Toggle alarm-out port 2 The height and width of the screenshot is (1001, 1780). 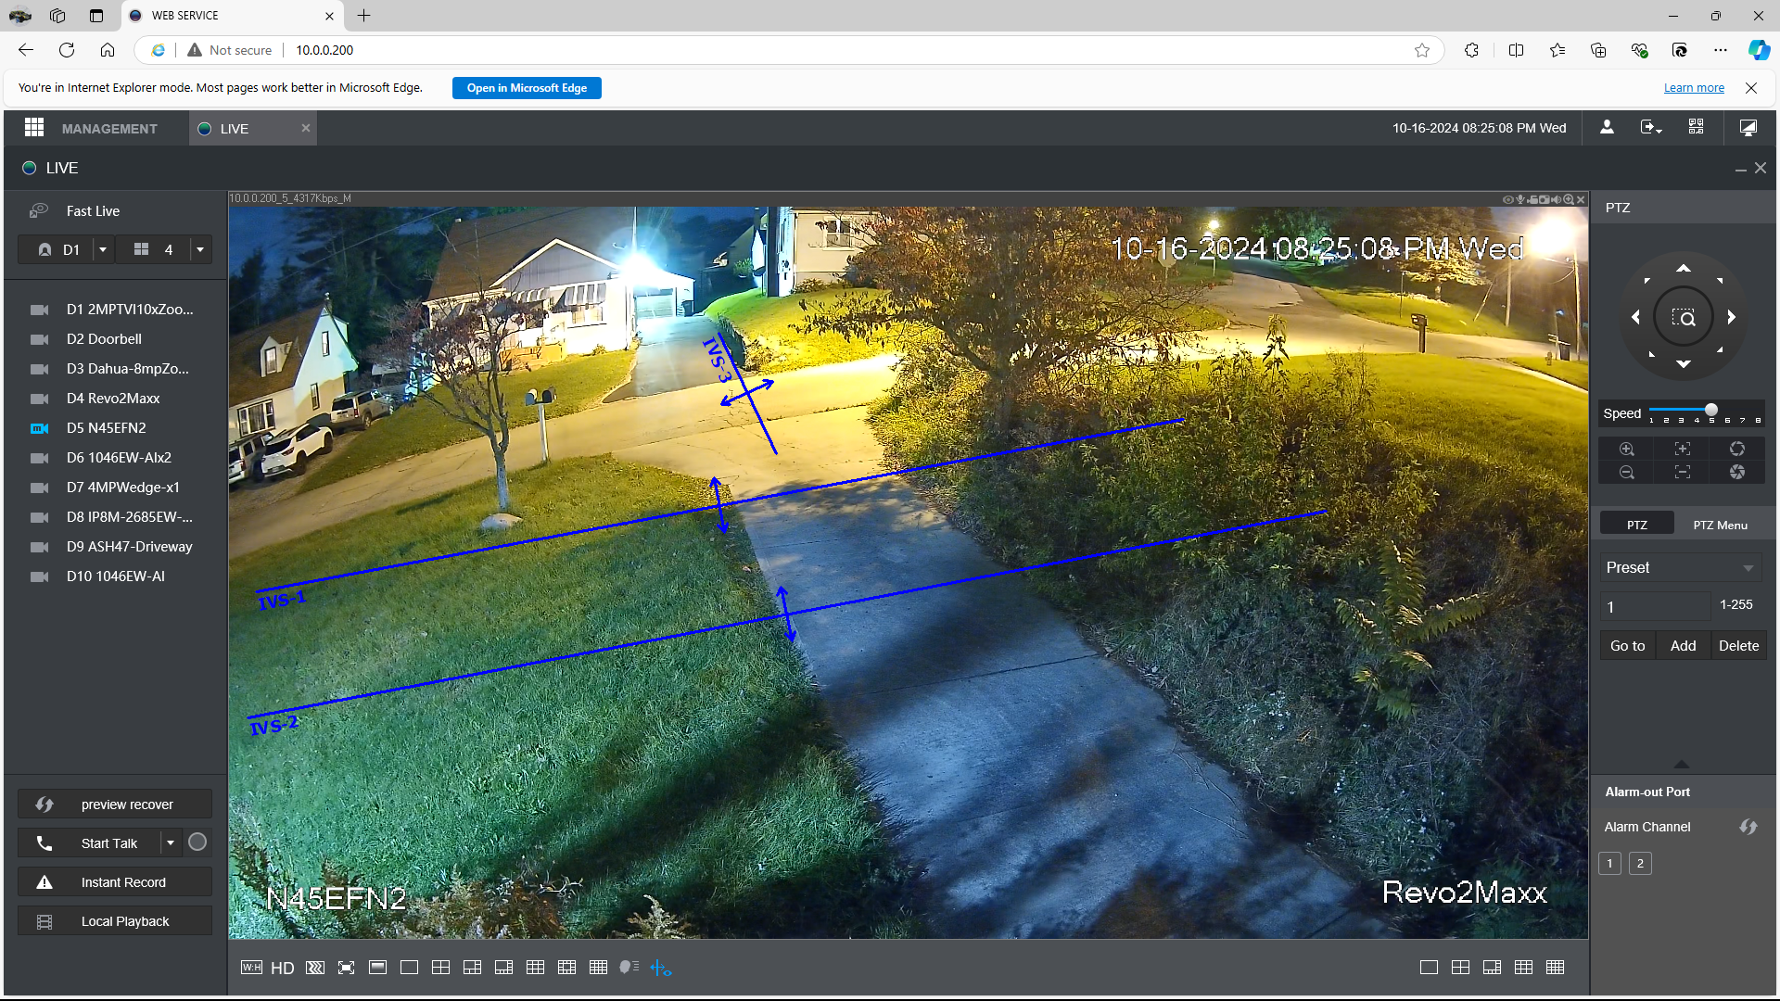pos(1640,864)
